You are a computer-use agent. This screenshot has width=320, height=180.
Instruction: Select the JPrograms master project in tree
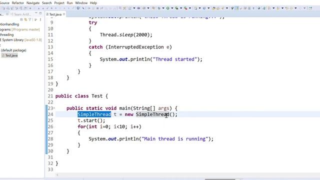[20, 29]
